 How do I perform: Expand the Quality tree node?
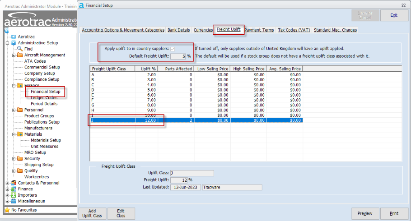tap(14, 171)
